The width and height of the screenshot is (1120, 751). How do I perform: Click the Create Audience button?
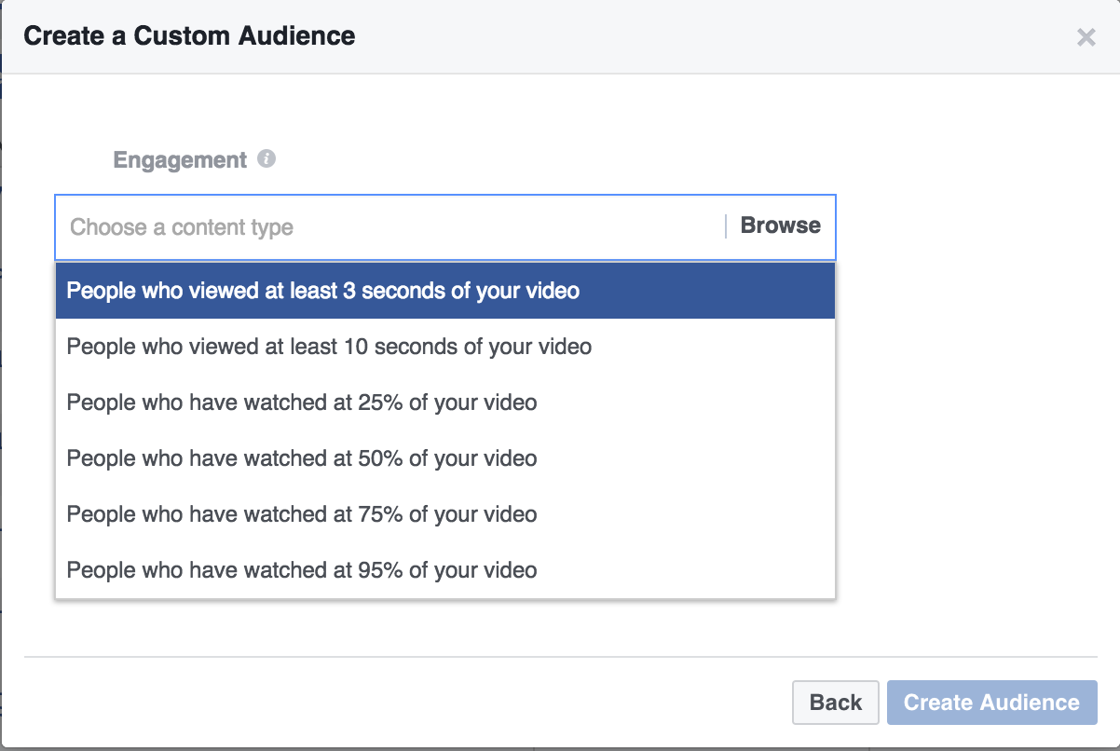click(991, 702)
